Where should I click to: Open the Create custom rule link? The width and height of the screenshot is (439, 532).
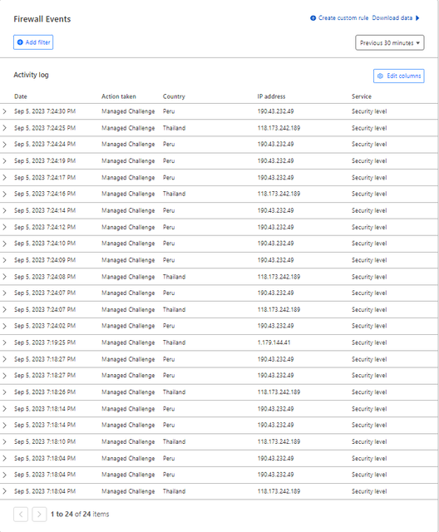343,18
